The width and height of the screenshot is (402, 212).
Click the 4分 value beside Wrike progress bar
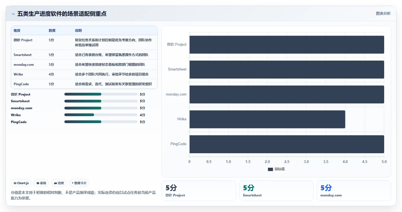[143, 115]
